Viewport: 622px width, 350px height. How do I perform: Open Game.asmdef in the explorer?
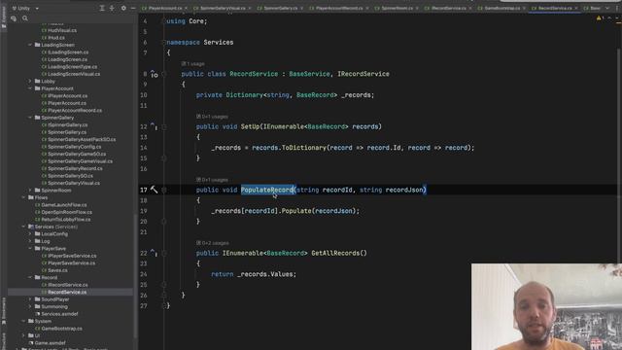point(47,343)
